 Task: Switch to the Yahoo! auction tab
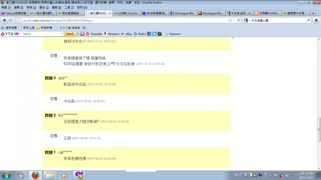click(x=14, y=13)
